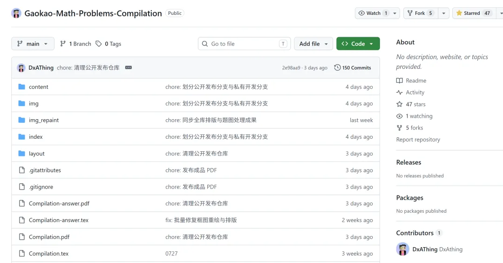This screenshot has height=263, width=503.
Task: Open the Contributors section heading
Action: pyautogui.click(x=415, y=233)
